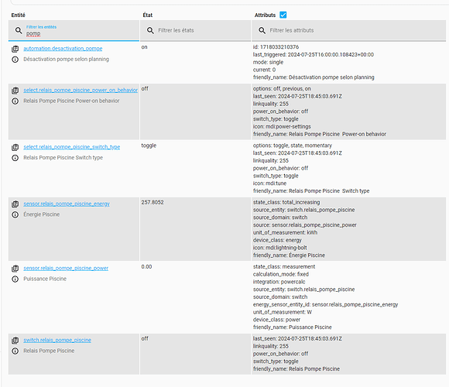Open the automation.desactivation_pompe entity link
Image resolution: width=449 pixels, height=387 pixels.
coord(63,49)
